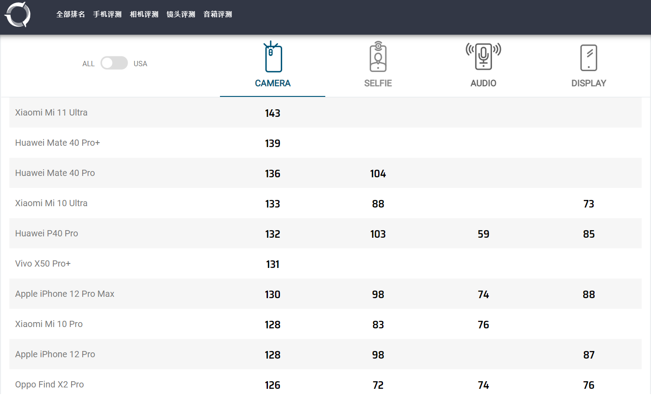Image resolution: width=651 pixels, height=399 pixels.
Task: Open Vivo X50 Pro+ entry
Action: [x=43, y=263]
